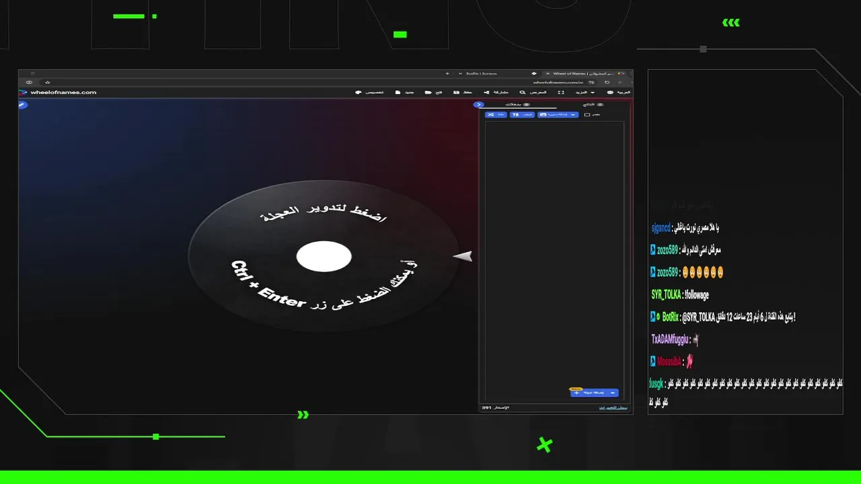Sort the entries with the Sort button
This screenshot has width=861, height=484.
522,114
